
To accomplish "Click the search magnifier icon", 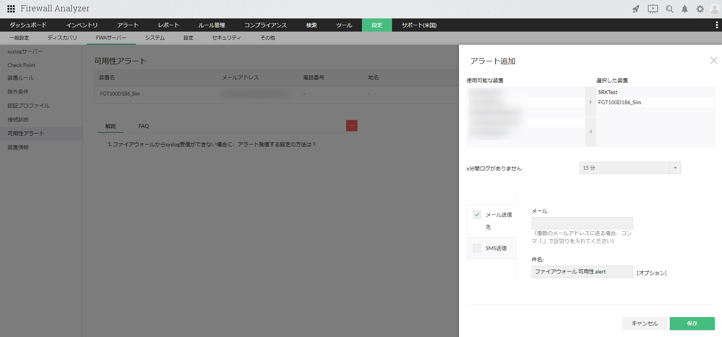I will pyautogui.click(x=669, y=9).
